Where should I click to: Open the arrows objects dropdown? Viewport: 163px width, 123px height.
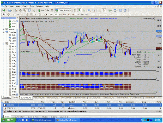[45, 14]
